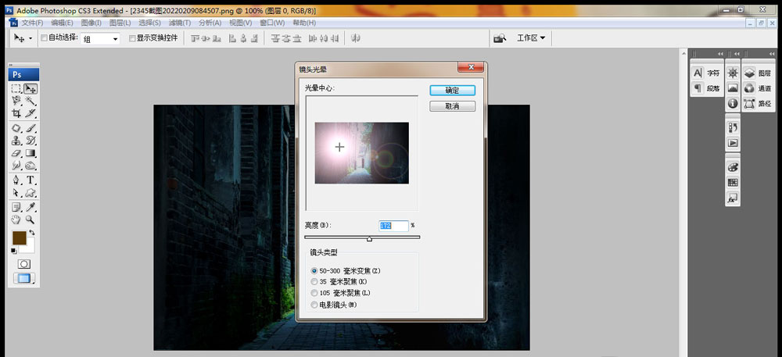Select 35 毫米聚焦 lens type
Image resolution: width=782 pixels, height=357 pixels.
point(314,282)
